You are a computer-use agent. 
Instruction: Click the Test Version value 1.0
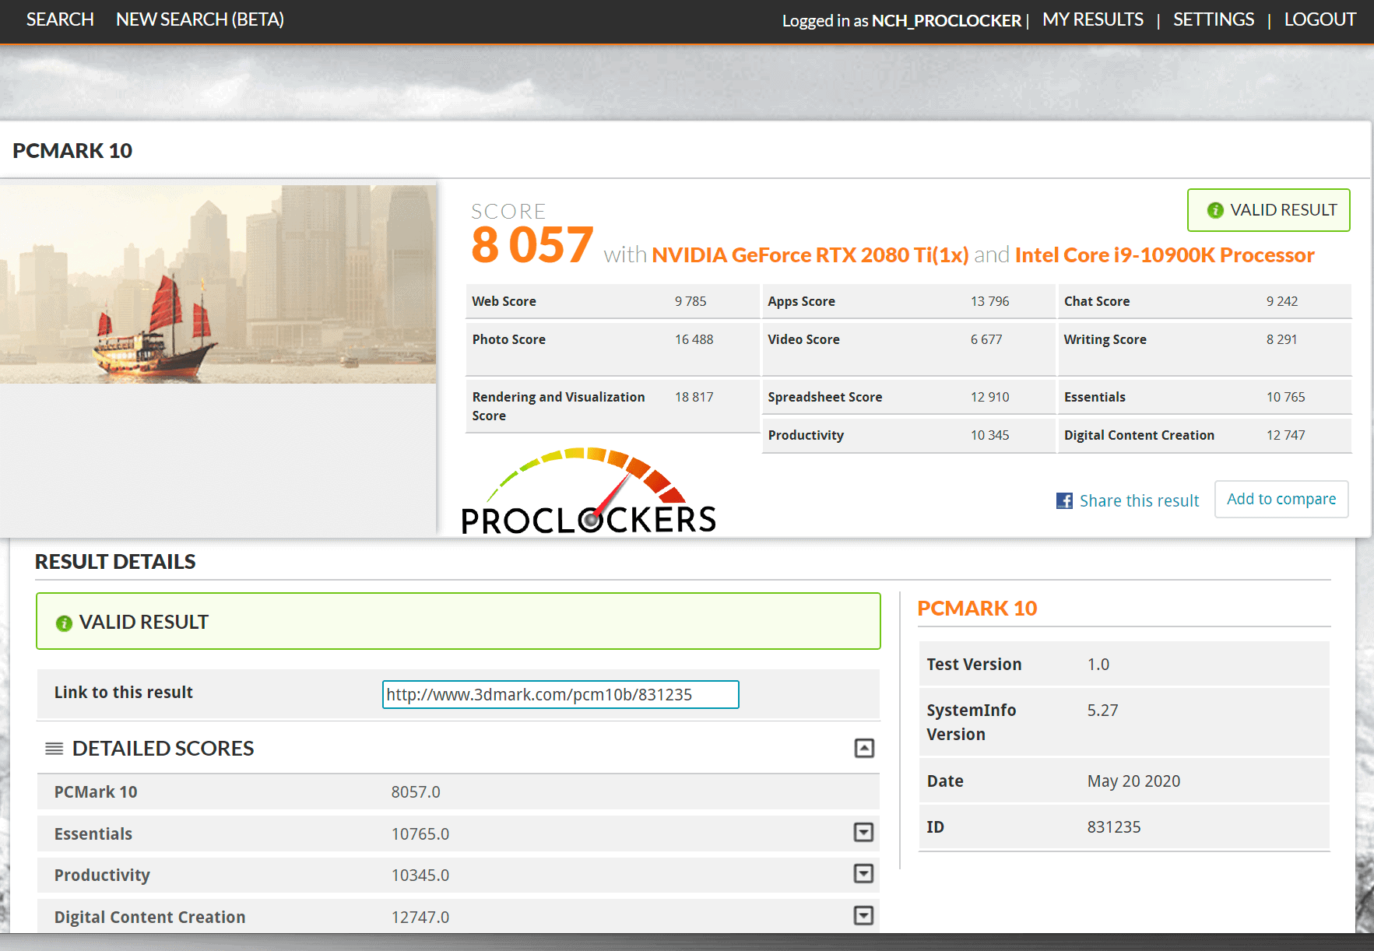[1098, 665]
